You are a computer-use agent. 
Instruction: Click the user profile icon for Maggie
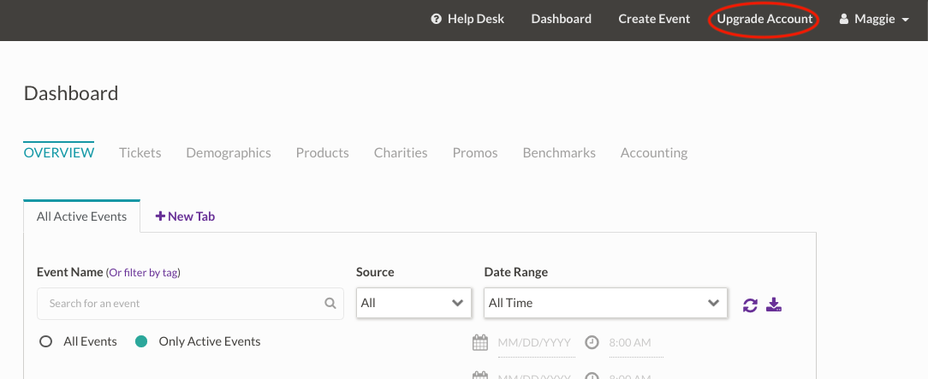pyautogui.click(x=843, y=19)
